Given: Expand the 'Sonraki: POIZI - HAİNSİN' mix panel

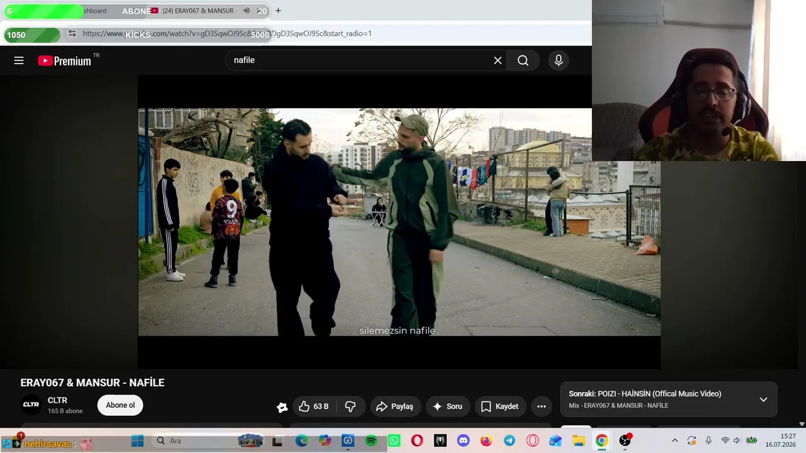Looking at the screenshot, I should pyautogui.click(x=763, y=400).
